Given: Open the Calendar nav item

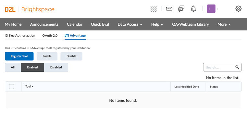Looking at the screenshot, I should (x=75, y=24).
